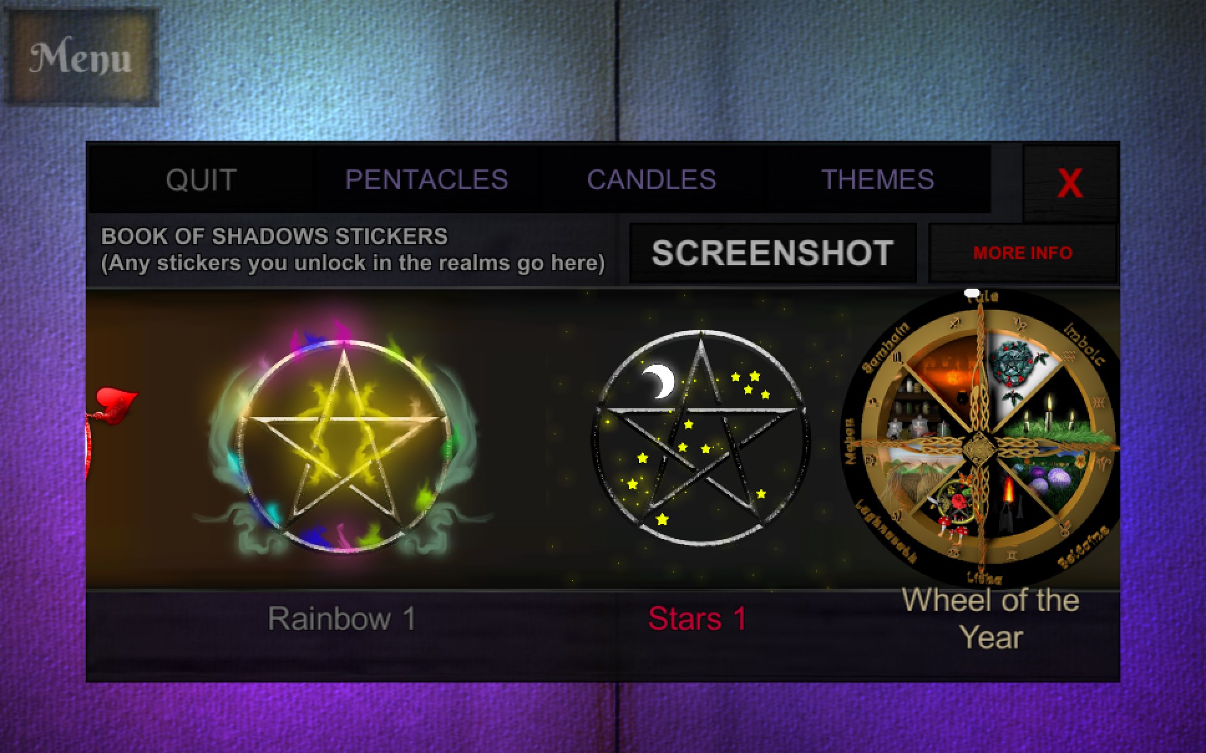Open the Menu button in top corner

coord(81,57)
